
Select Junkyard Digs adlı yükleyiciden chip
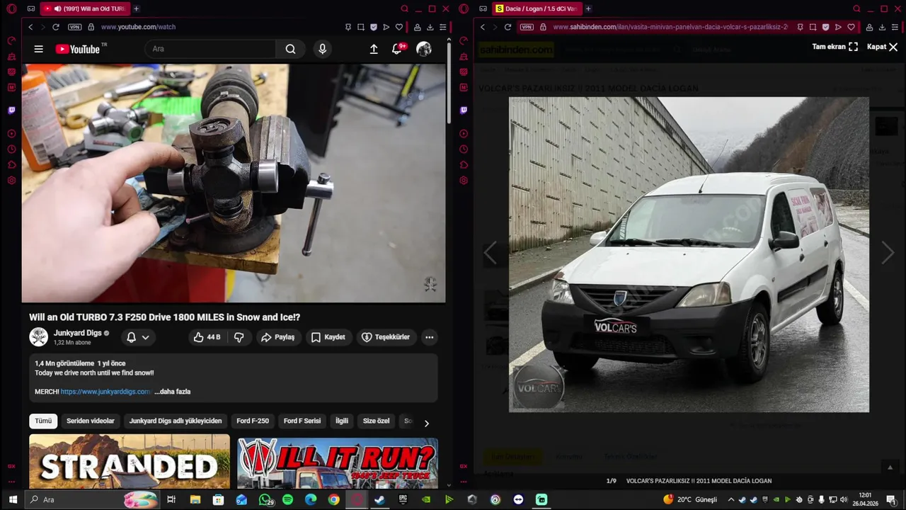(176, 421)
